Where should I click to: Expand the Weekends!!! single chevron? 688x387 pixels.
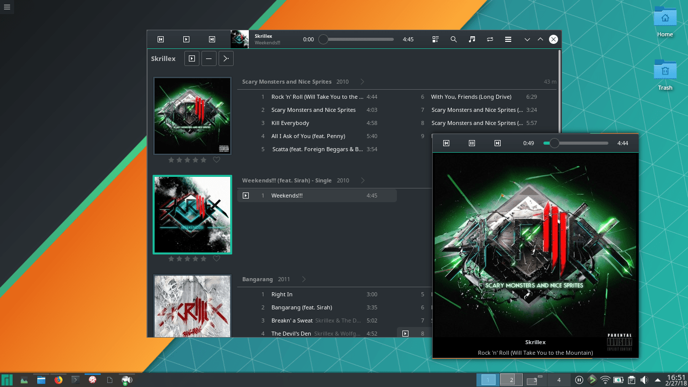coord(363,180)
